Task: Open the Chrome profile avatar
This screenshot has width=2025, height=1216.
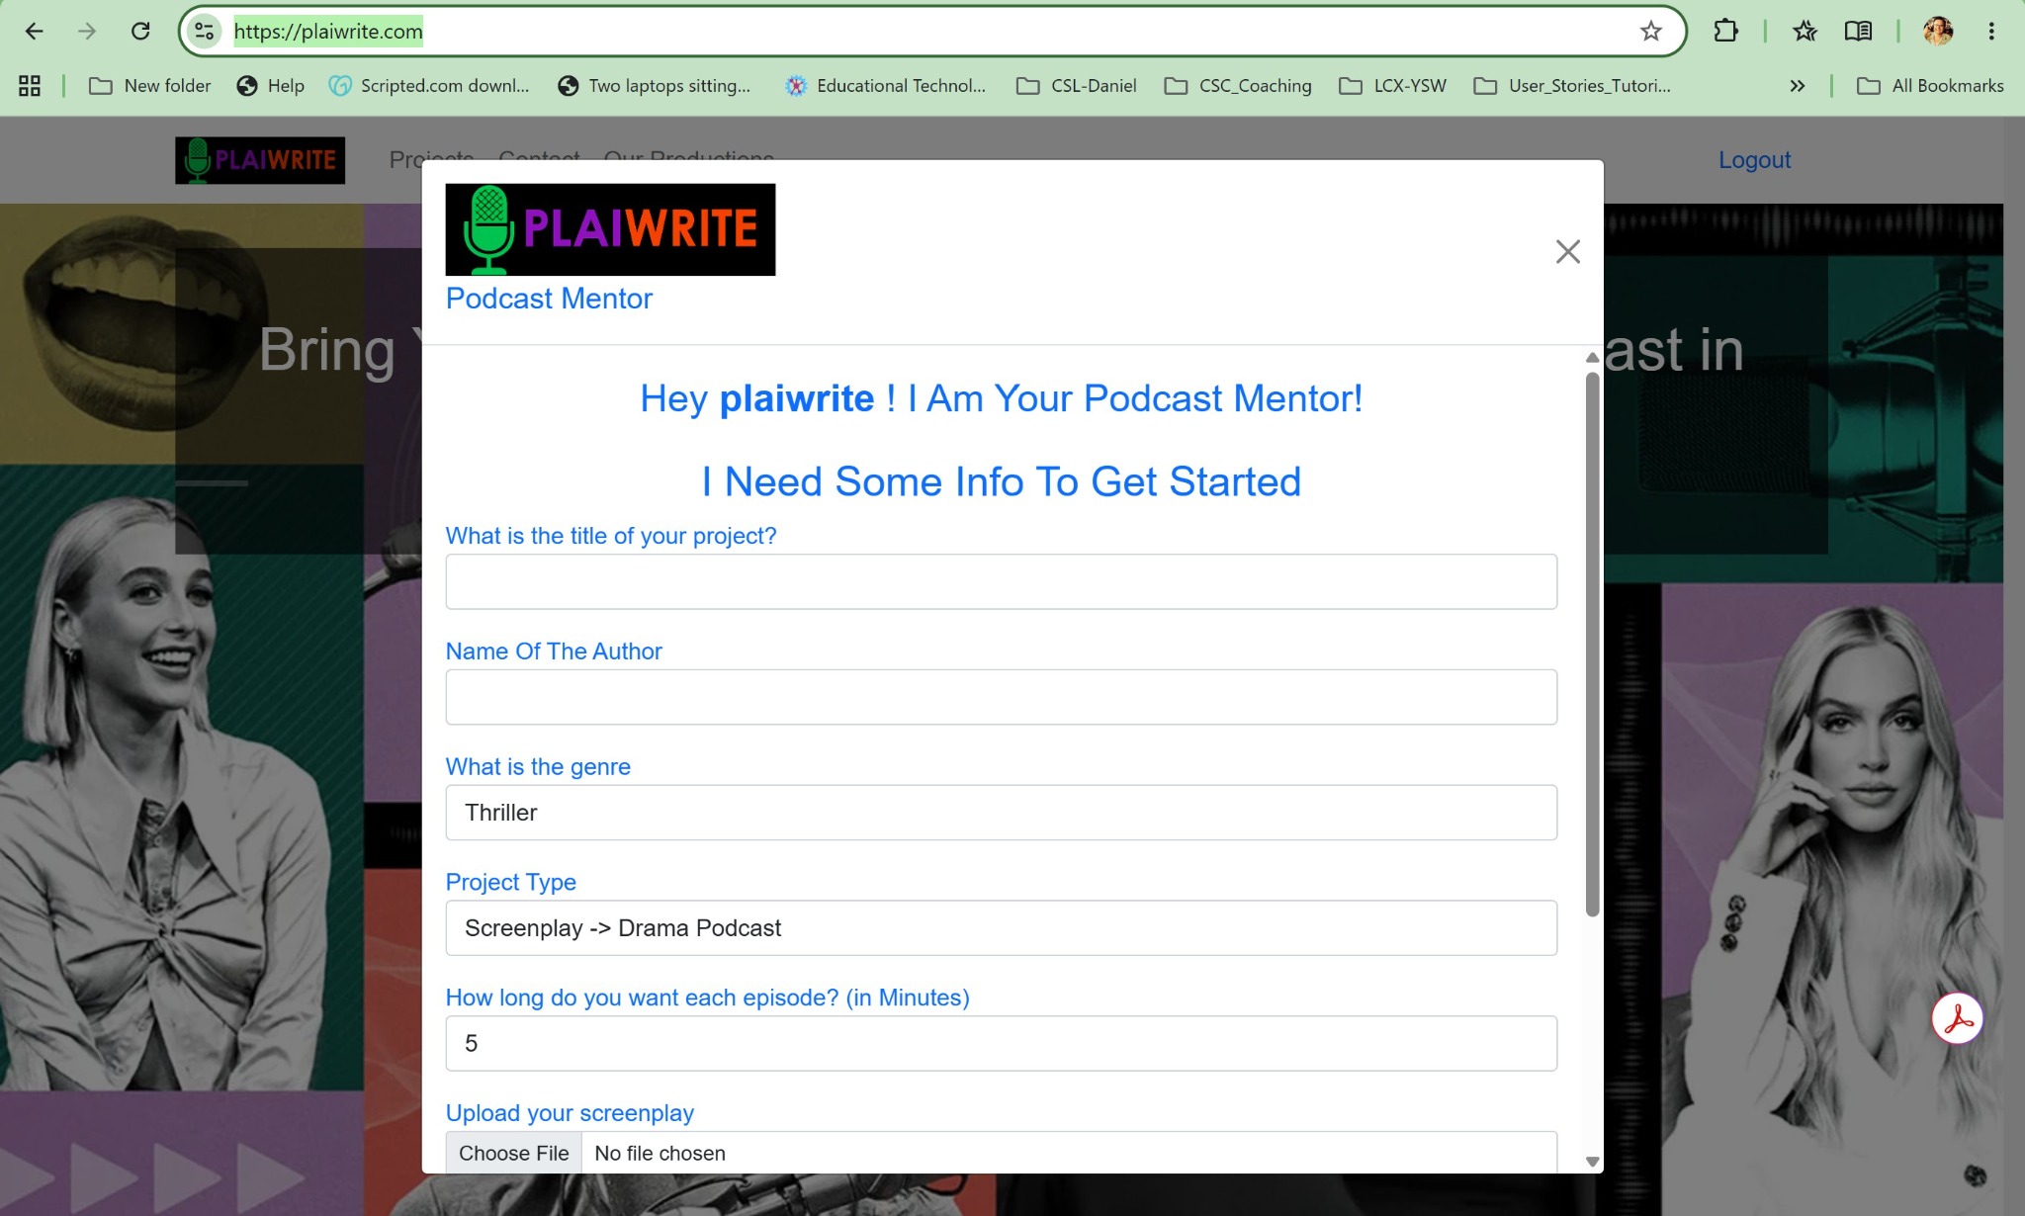Action: [1938, 32]
